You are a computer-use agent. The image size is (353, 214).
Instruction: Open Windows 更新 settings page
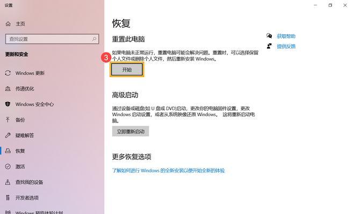pos(30,73)
